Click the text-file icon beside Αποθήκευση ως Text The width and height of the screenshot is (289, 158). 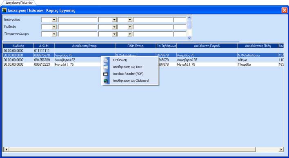(106, 67)
